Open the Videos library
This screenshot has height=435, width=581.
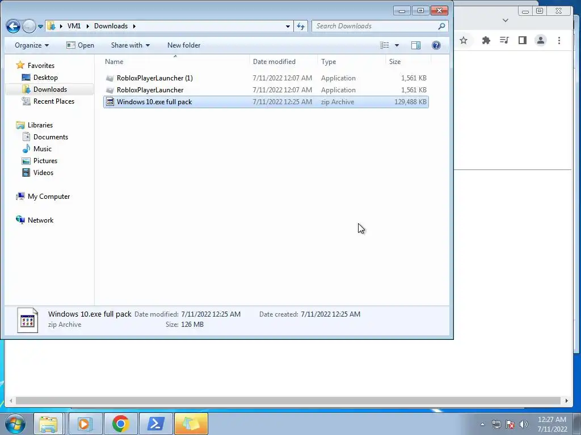click(43, 172)
